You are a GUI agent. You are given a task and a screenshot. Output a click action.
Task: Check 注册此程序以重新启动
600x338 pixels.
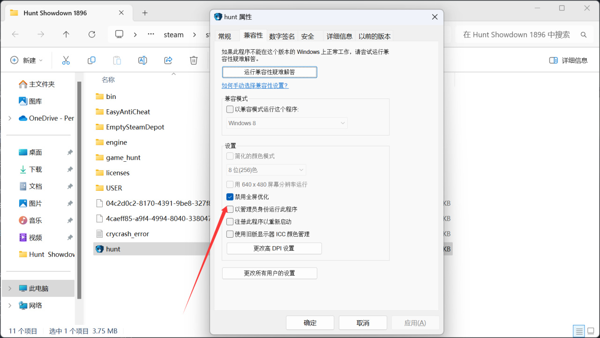[x=230, y=222]
